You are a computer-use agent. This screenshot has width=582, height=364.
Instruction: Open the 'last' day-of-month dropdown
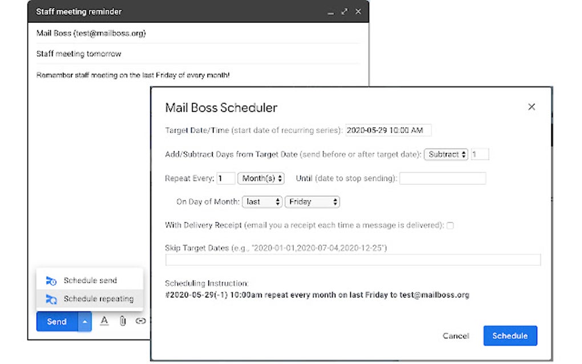click(262, 201)
